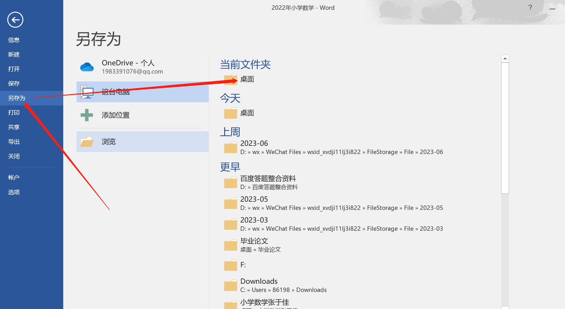The image size is (565, 309).
Task: Select the F: drive entry
Action: click(243, 265)
